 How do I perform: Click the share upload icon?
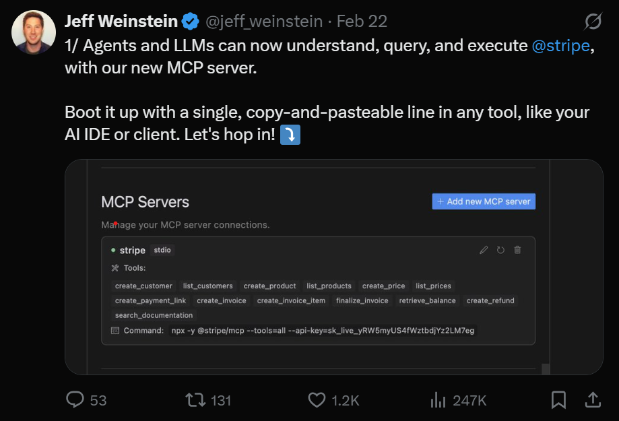tap(593, 399)
